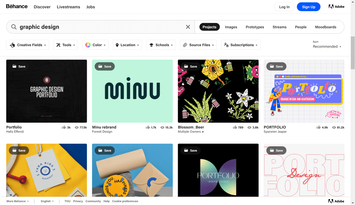
Task: Switch to the Moodboards tab
Action: [326, 27]
